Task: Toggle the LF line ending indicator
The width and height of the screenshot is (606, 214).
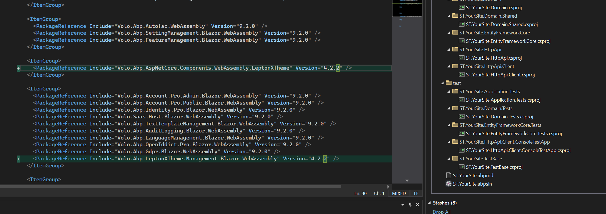Action: tap(416, 193)
